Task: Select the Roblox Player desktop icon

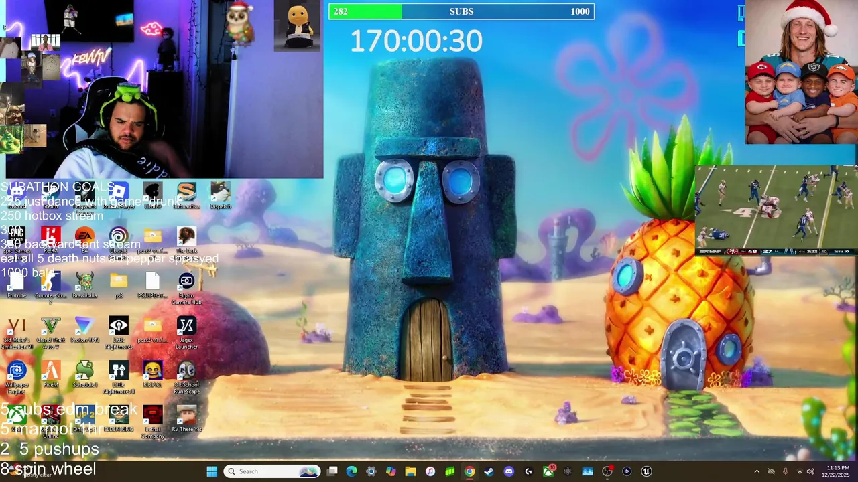Action: click(x=119, y=196)
